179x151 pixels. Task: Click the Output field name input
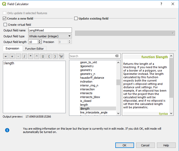click(50, 30)
